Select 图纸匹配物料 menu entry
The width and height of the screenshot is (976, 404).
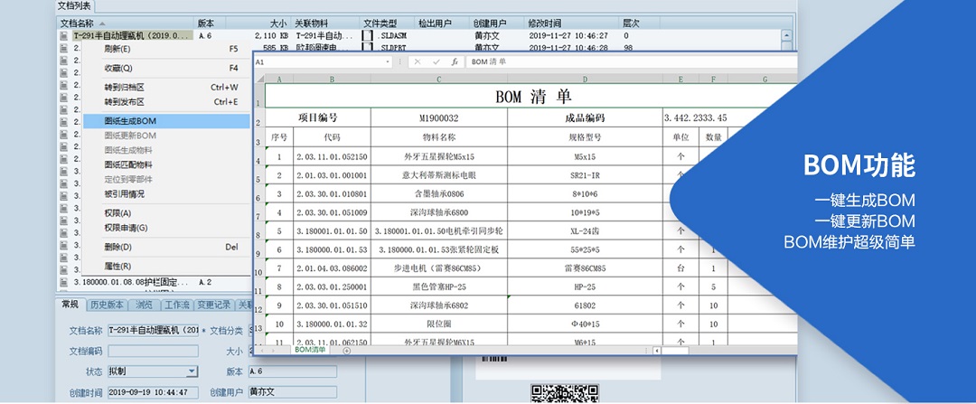tap(128, 165)
